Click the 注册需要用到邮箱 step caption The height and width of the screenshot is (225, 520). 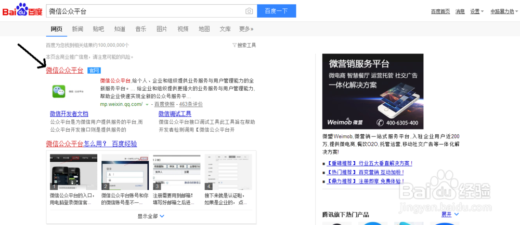[x=174, y=199]
